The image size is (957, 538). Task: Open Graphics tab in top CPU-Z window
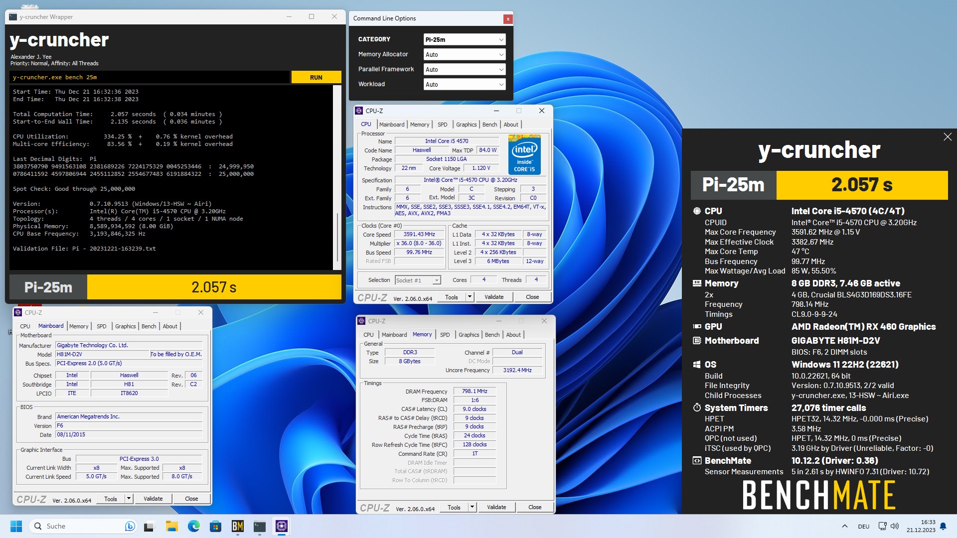(466, 125)
